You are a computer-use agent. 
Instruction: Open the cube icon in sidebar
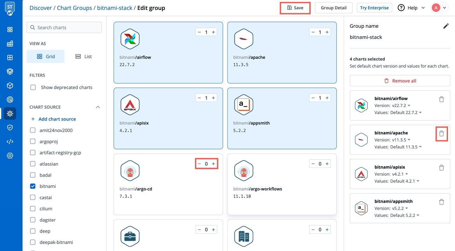pos(10,86)
